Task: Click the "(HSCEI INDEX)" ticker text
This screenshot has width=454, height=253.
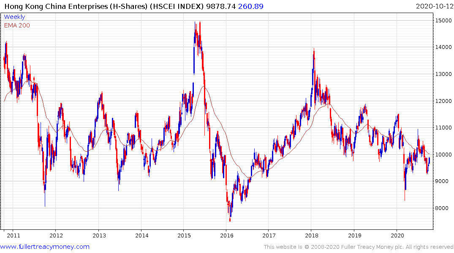Action: pos(177,6)
